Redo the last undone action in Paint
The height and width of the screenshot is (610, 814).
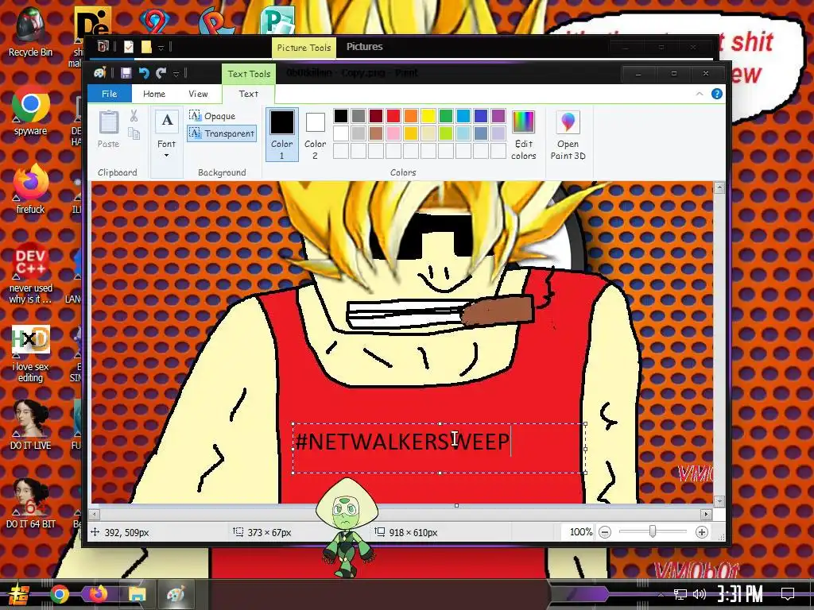(x=161, y=73)
